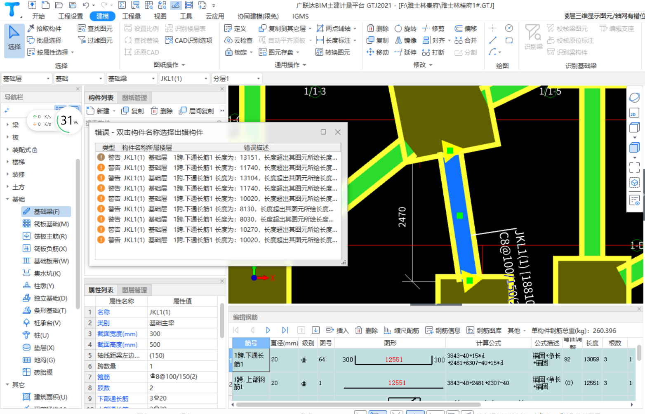Click 删除 in the ribbon 修改 group
645x414 pixels.
(378, 28)
